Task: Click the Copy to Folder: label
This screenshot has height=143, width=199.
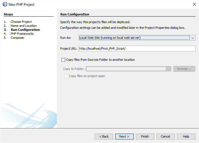Action: [x=73, y=69]
